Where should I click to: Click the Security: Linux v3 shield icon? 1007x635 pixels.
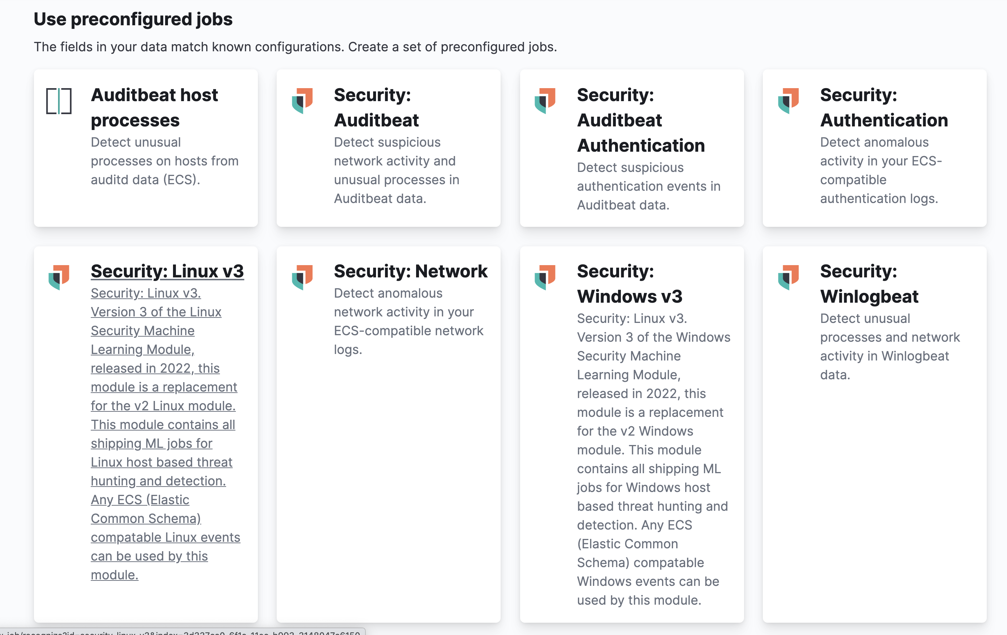59,277
